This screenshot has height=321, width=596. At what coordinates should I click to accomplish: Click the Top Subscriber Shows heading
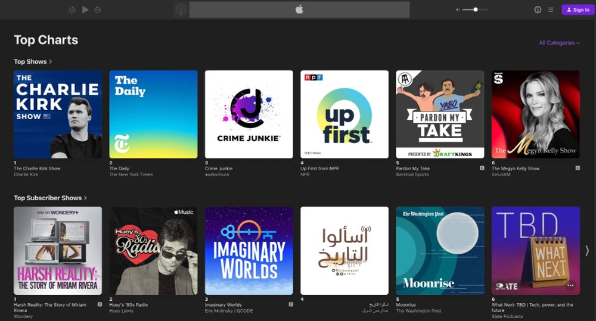point(48,198)
